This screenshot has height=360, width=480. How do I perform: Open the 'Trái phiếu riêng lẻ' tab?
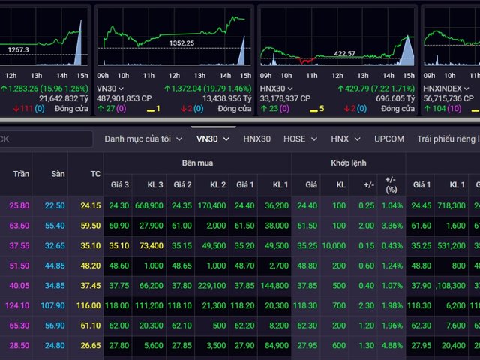tap(448, 139)
